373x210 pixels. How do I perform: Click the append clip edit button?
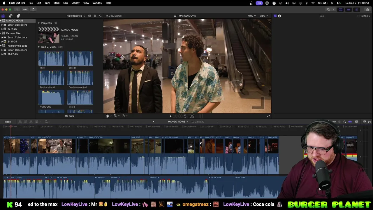point(31,122)
